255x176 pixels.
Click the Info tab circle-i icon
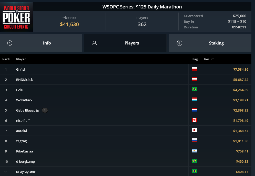10,43
